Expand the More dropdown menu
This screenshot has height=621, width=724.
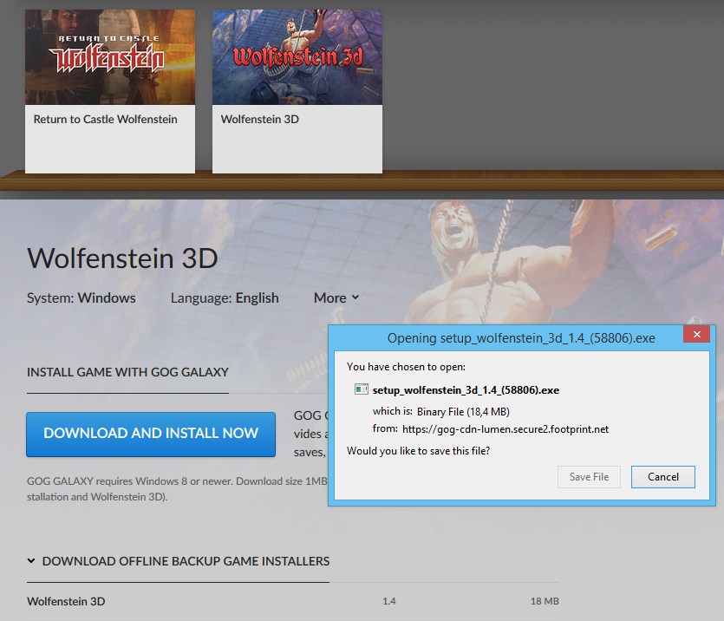[336, 297]
